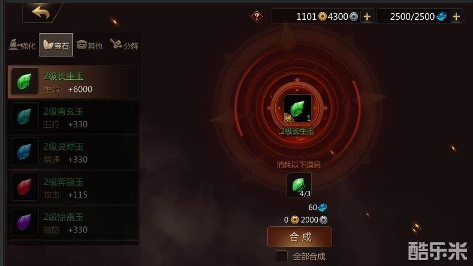Select the green 2级长生玉 gem icon in the list
The image size is (473, 266).
pos(25,81)
